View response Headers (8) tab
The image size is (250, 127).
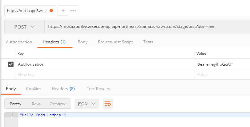(63, 89)
